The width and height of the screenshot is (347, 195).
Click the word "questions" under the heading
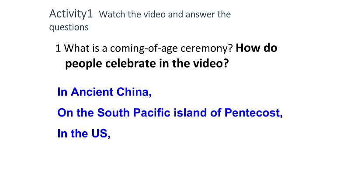click(x=69, y=27)
